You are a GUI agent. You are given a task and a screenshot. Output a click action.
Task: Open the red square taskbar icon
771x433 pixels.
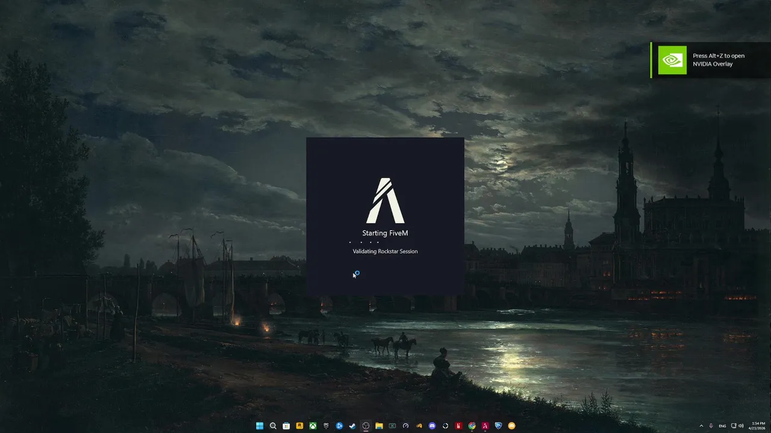458,426
